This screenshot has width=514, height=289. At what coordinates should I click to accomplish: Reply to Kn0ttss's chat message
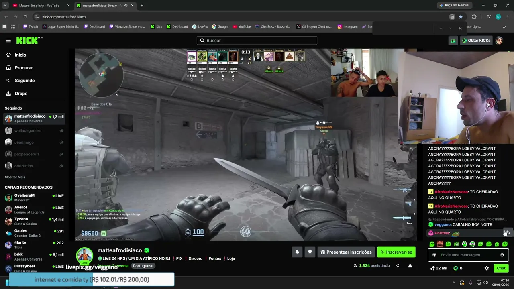(x=507, y=233)
